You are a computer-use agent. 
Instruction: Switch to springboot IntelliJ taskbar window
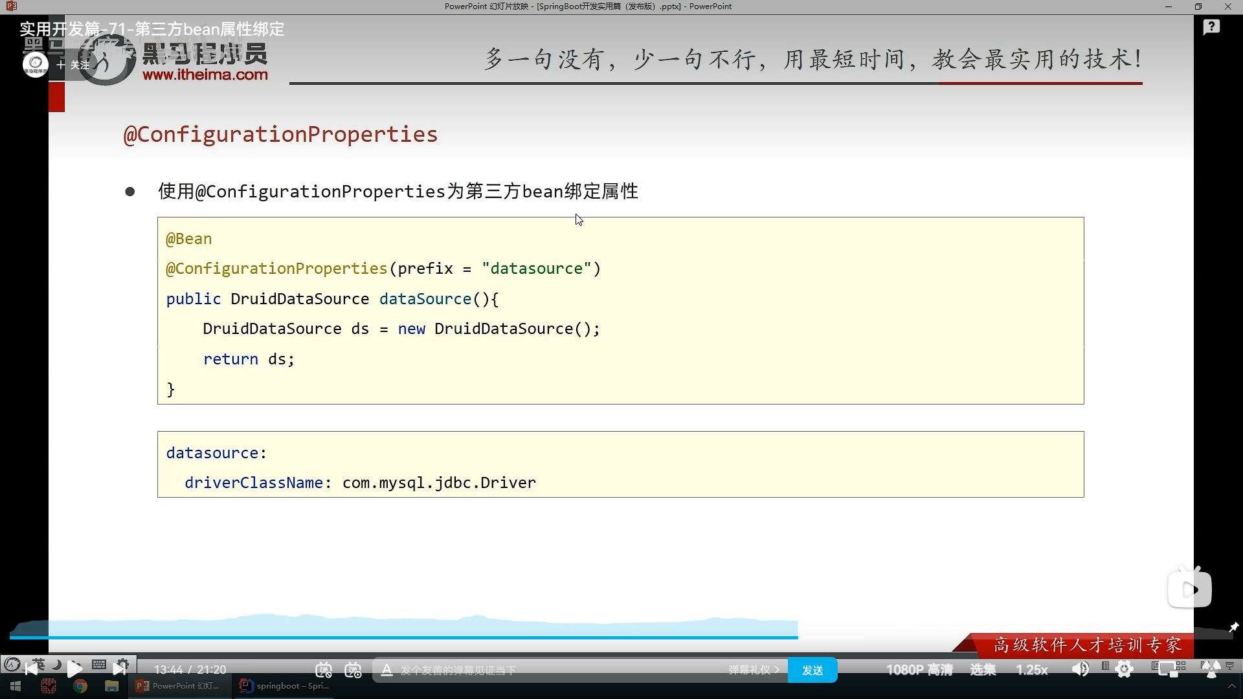(x=285, y=686)
